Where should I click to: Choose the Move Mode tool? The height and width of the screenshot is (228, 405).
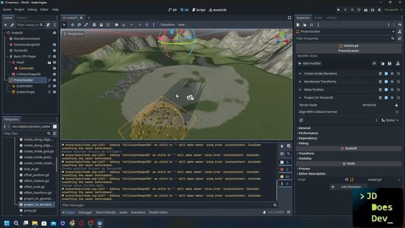72,25
